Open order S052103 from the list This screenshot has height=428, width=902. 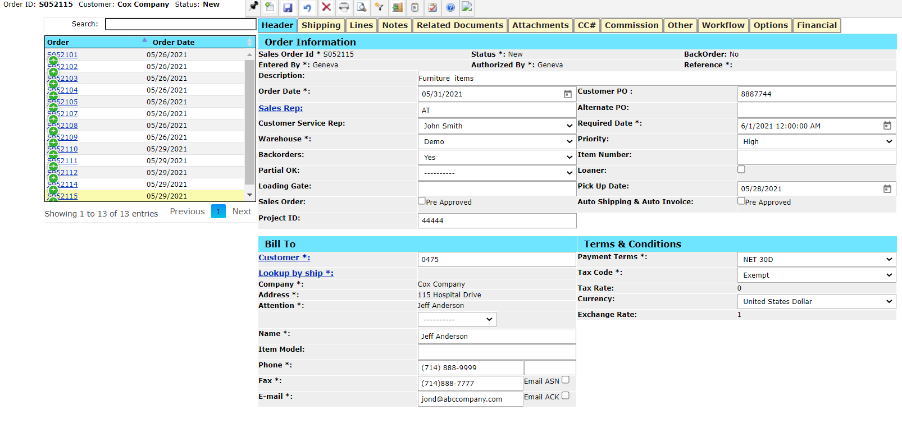coord(62,79)
